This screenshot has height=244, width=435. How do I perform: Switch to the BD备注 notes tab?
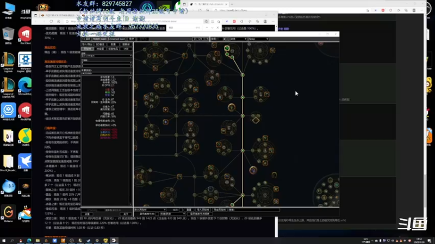pos(100,44)
